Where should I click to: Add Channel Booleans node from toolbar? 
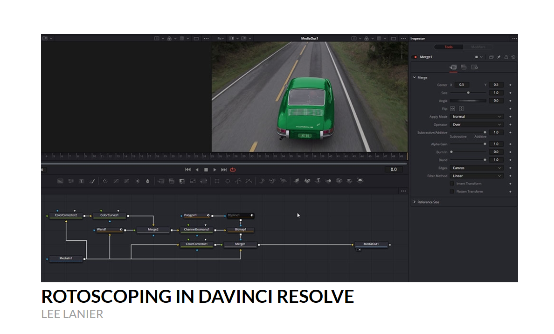click(172, 181)
